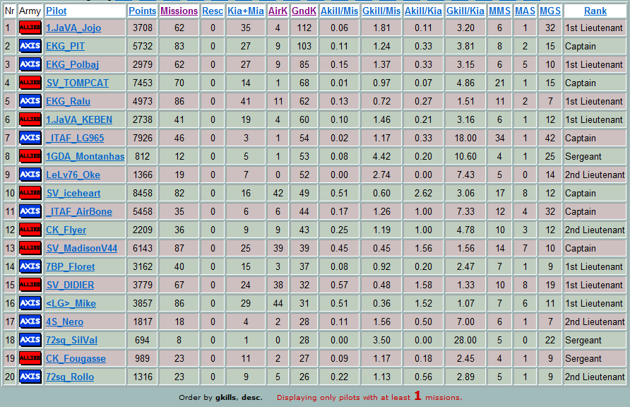Image resolution: width=630 pixels, height=407 pixels.
Task: Click the Kia+Mia column header
Action: tap(246, 11)
